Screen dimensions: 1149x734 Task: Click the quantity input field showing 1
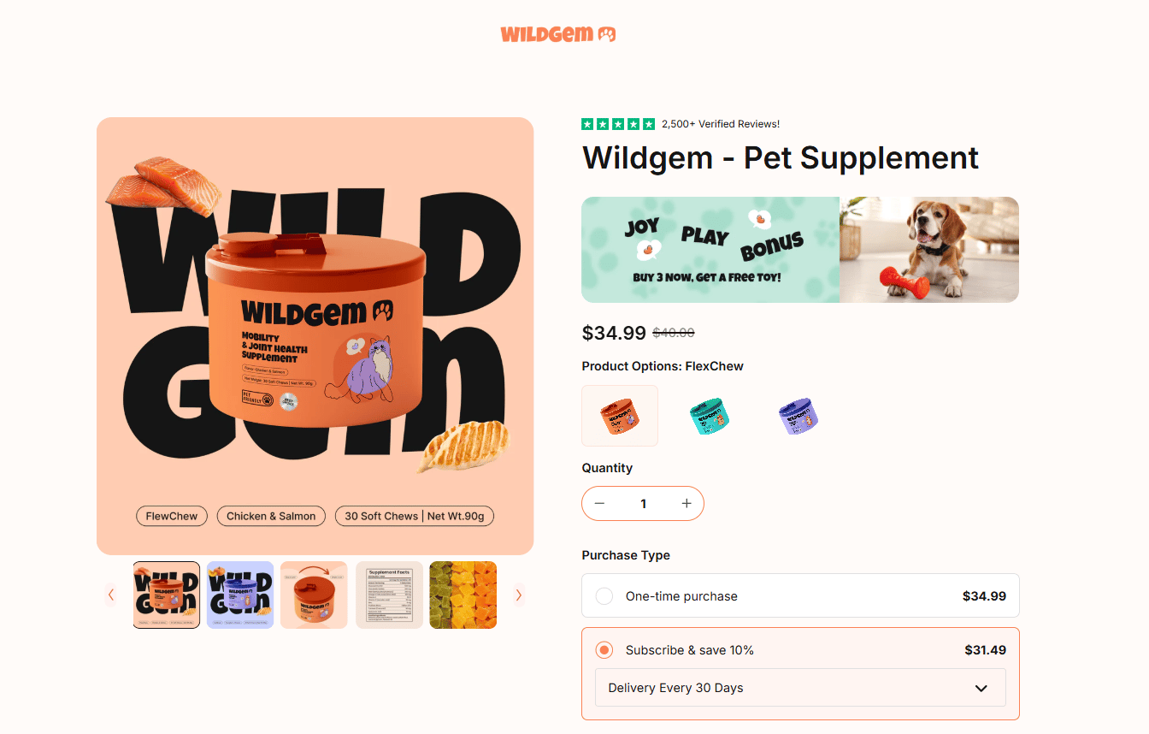[x=643, y=503]
